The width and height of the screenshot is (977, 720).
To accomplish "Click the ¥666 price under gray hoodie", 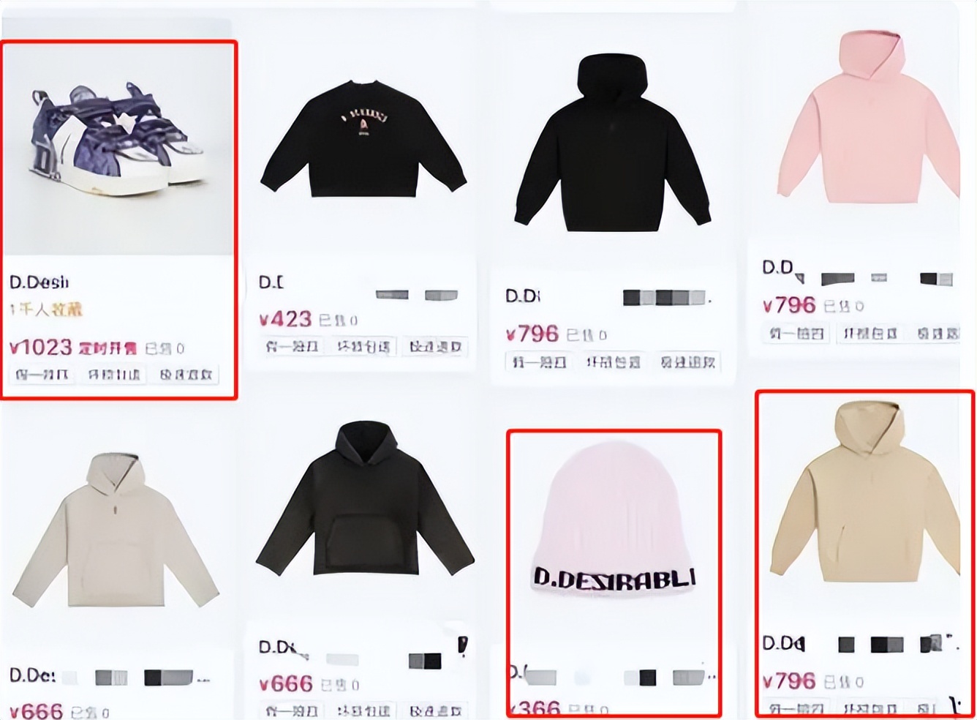I will [37, 710].
